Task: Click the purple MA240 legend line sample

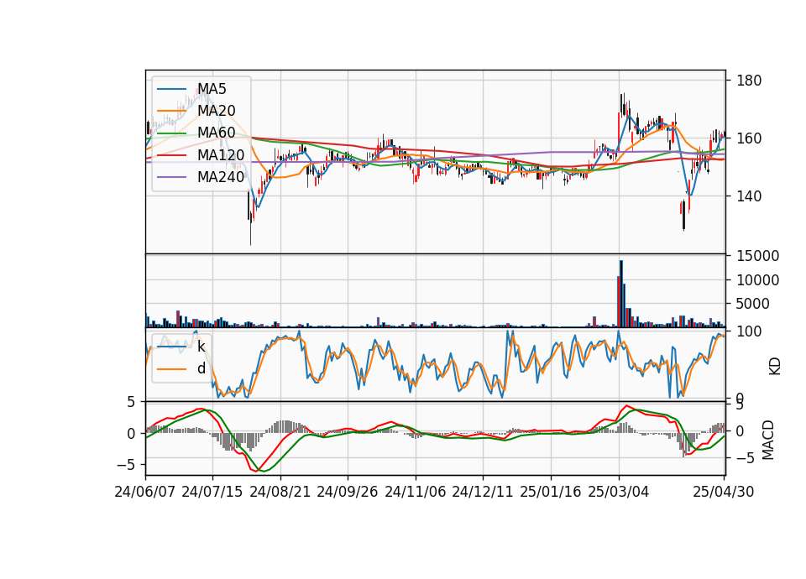Action: click(171, 177)
